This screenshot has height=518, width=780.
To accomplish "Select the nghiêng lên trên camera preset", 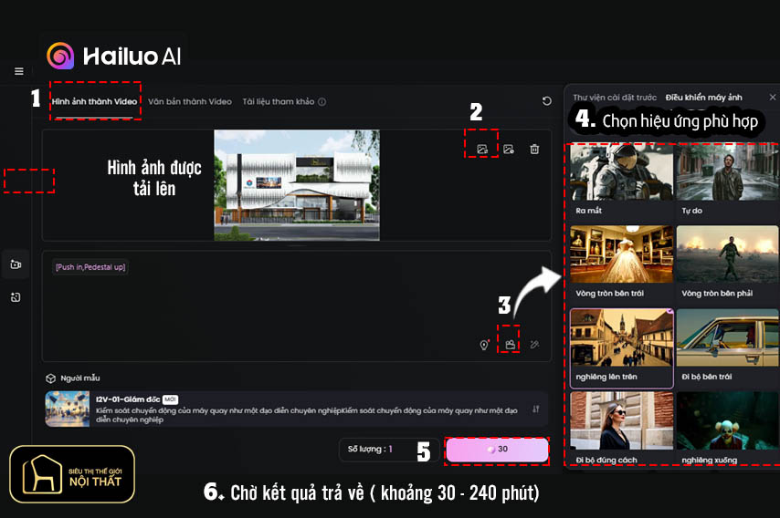I will (x=622, y=347).
